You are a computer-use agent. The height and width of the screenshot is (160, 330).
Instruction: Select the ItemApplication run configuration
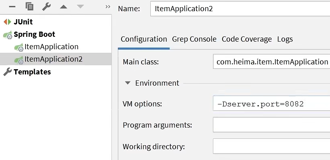(51, 47)
